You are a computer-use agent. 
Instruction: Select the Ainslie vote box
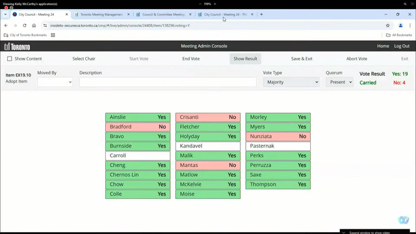tap(138, 117)
